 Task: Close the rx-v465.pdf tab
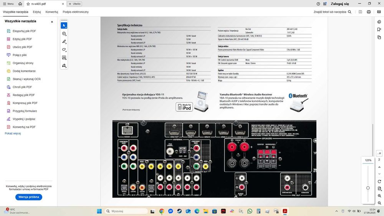[63, 4]
